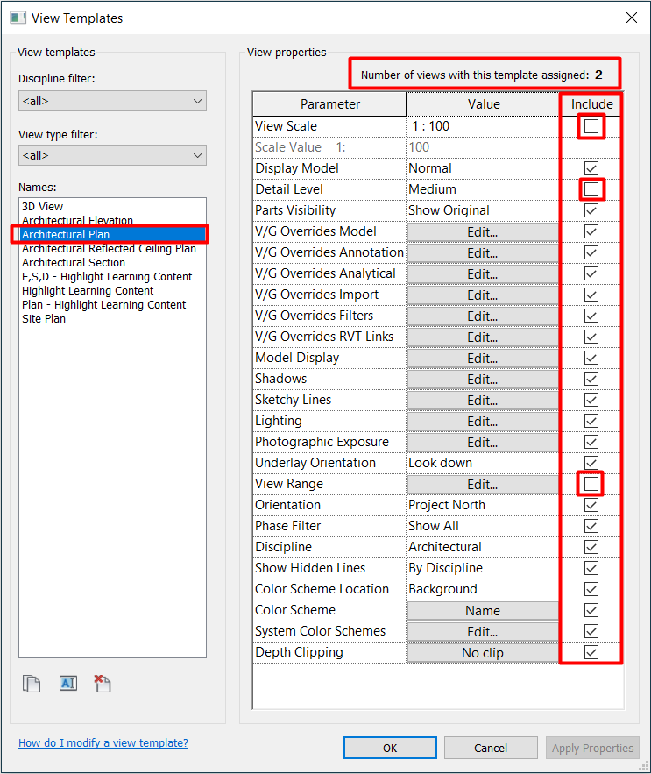Edit Model Display settings
This screenshot has height=774, width=651.
pyautogui.click(x=483, y=359)
